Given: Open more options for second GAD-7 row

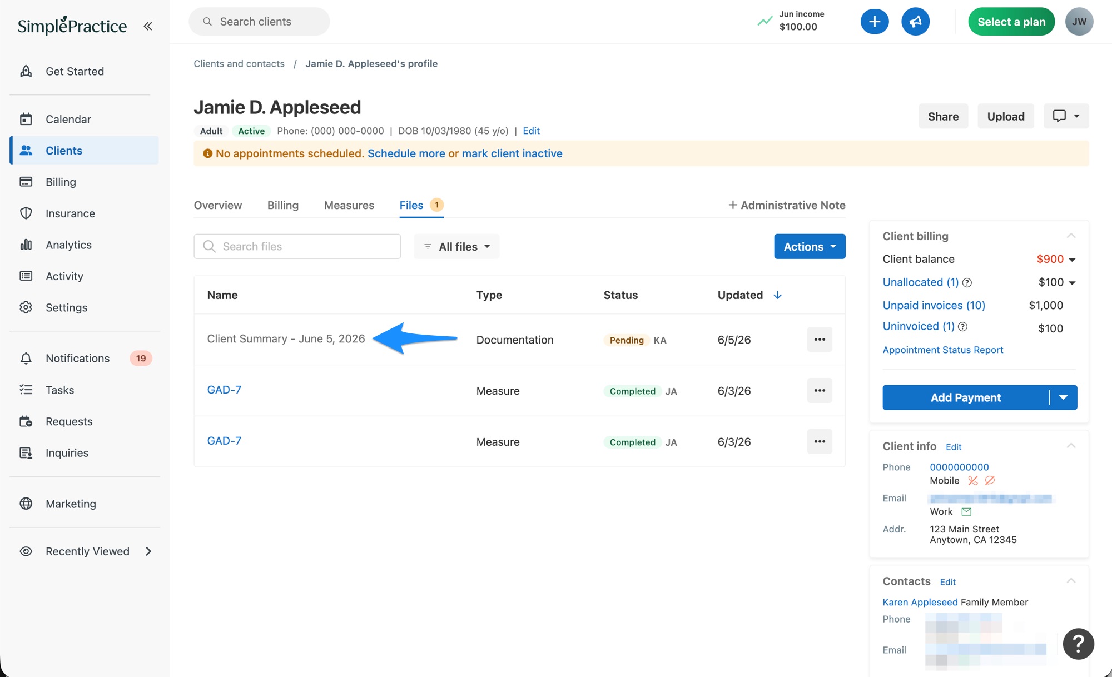Looking at the screenshot, I should [820, 441].
